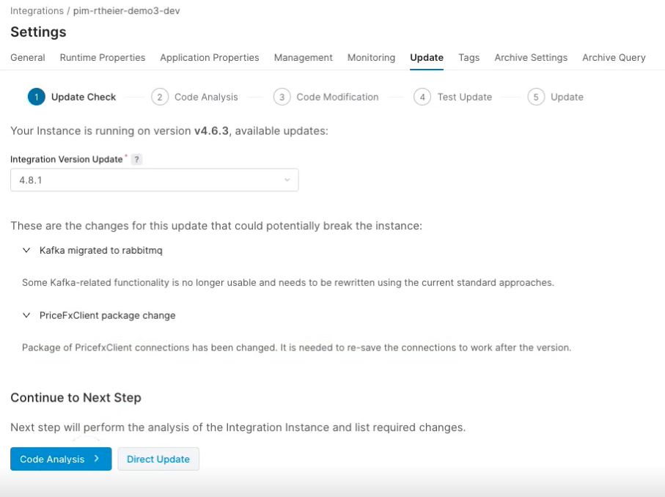665x497 pixels.
Task: Click step 1 Update Check circle
Action: (x=35, y=97)
